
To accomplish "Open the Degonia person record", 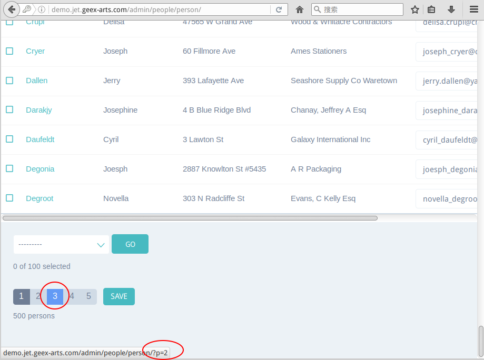I will click(x=40, y=169).
